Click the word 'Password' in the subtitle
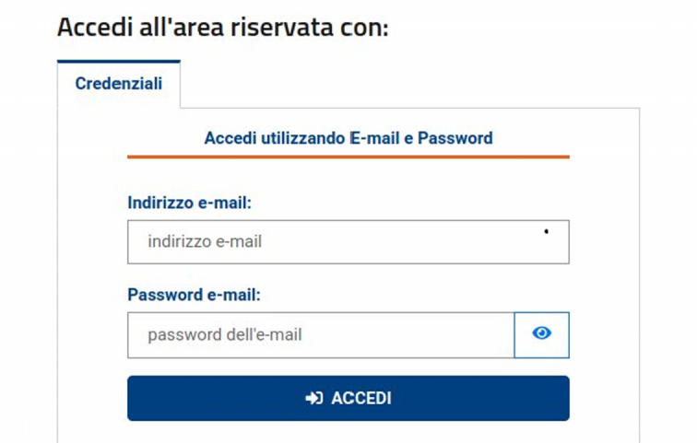Viewport: 697px width, 443px height. coord(455,138)
